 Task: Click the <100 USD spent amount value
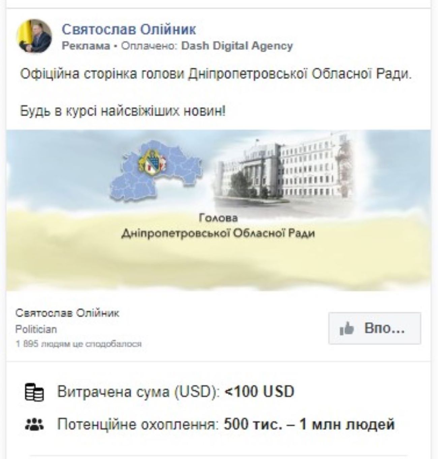(x=259, y=392)
